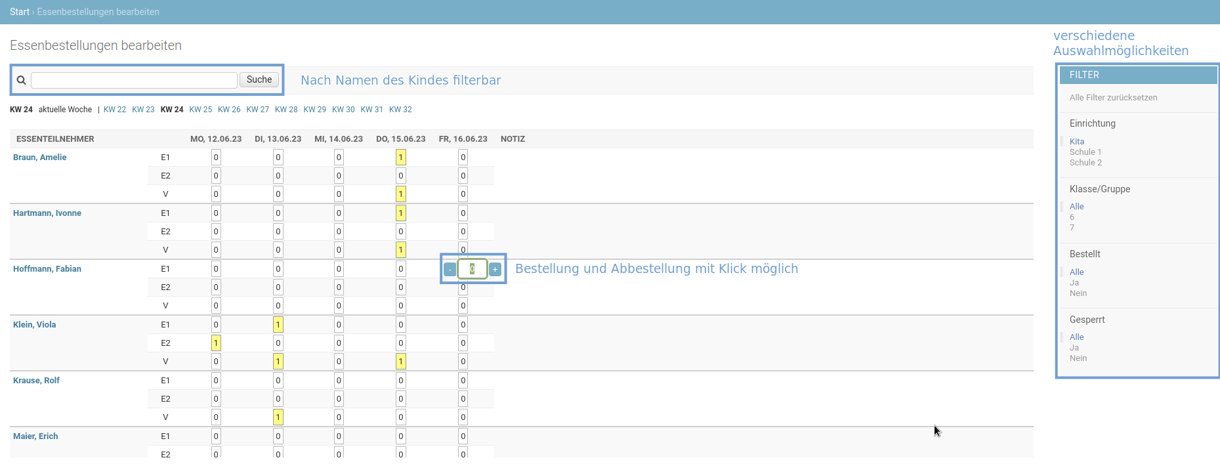This screenshot has height=464, width=1220.
Task: Open calendar week KW 32
Action: [400, 110]
